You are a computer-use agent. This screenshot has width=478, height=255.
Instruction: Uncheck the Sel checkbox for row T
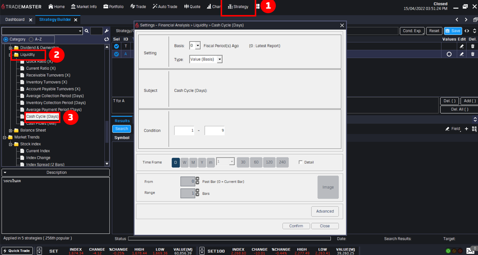point(116,46)
